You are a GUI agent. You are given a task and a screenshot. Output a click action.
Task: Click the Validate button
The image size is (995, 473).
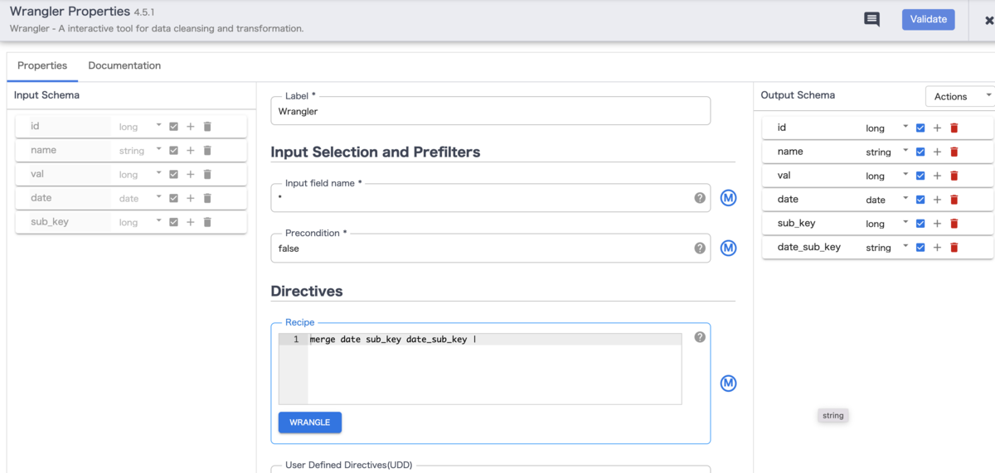point(928,19)
